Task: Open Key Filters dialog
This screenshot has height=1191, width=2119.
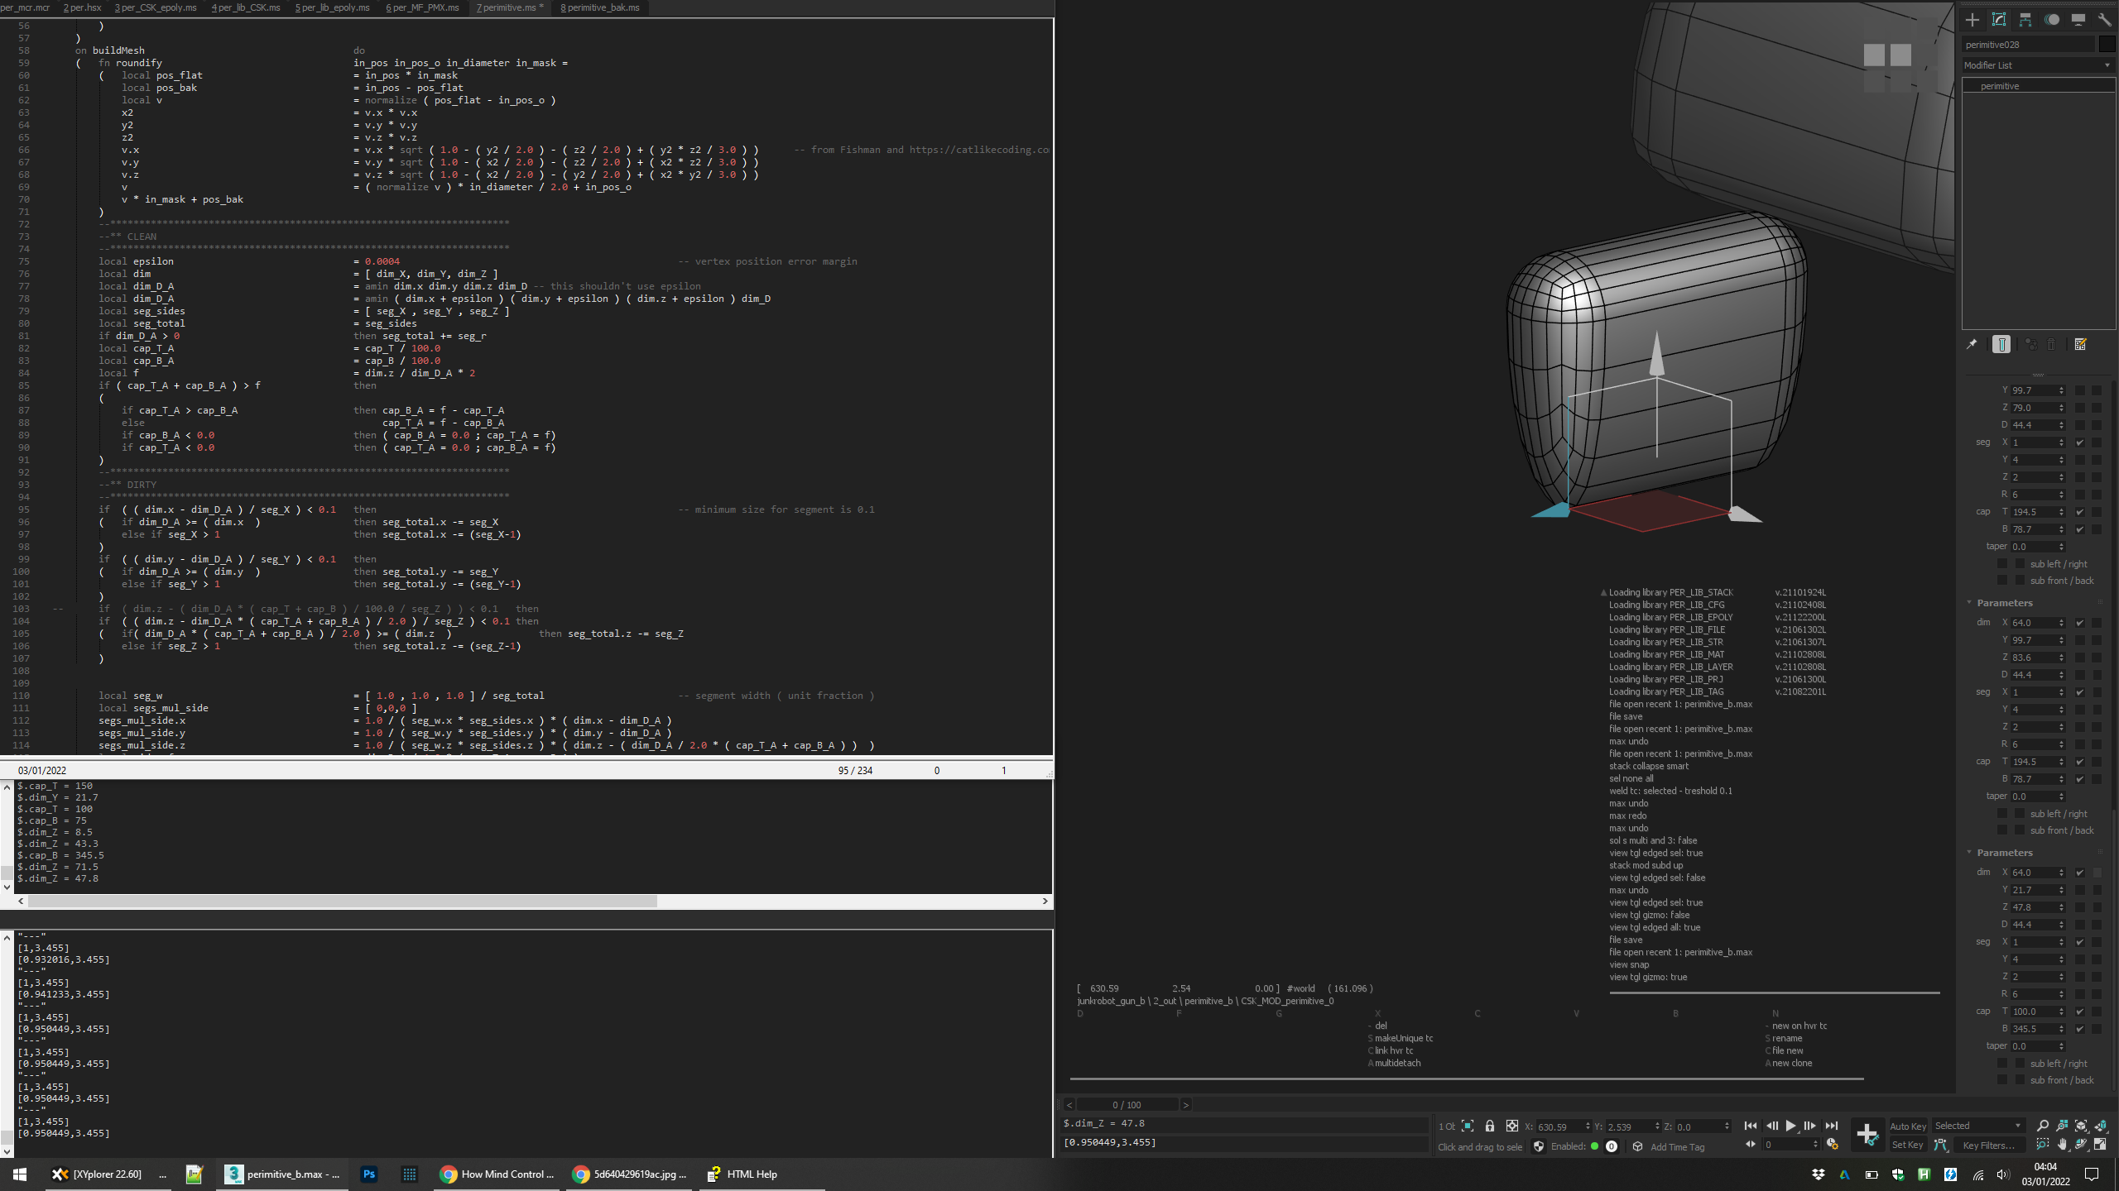Action: (x=1989, y=1145)
